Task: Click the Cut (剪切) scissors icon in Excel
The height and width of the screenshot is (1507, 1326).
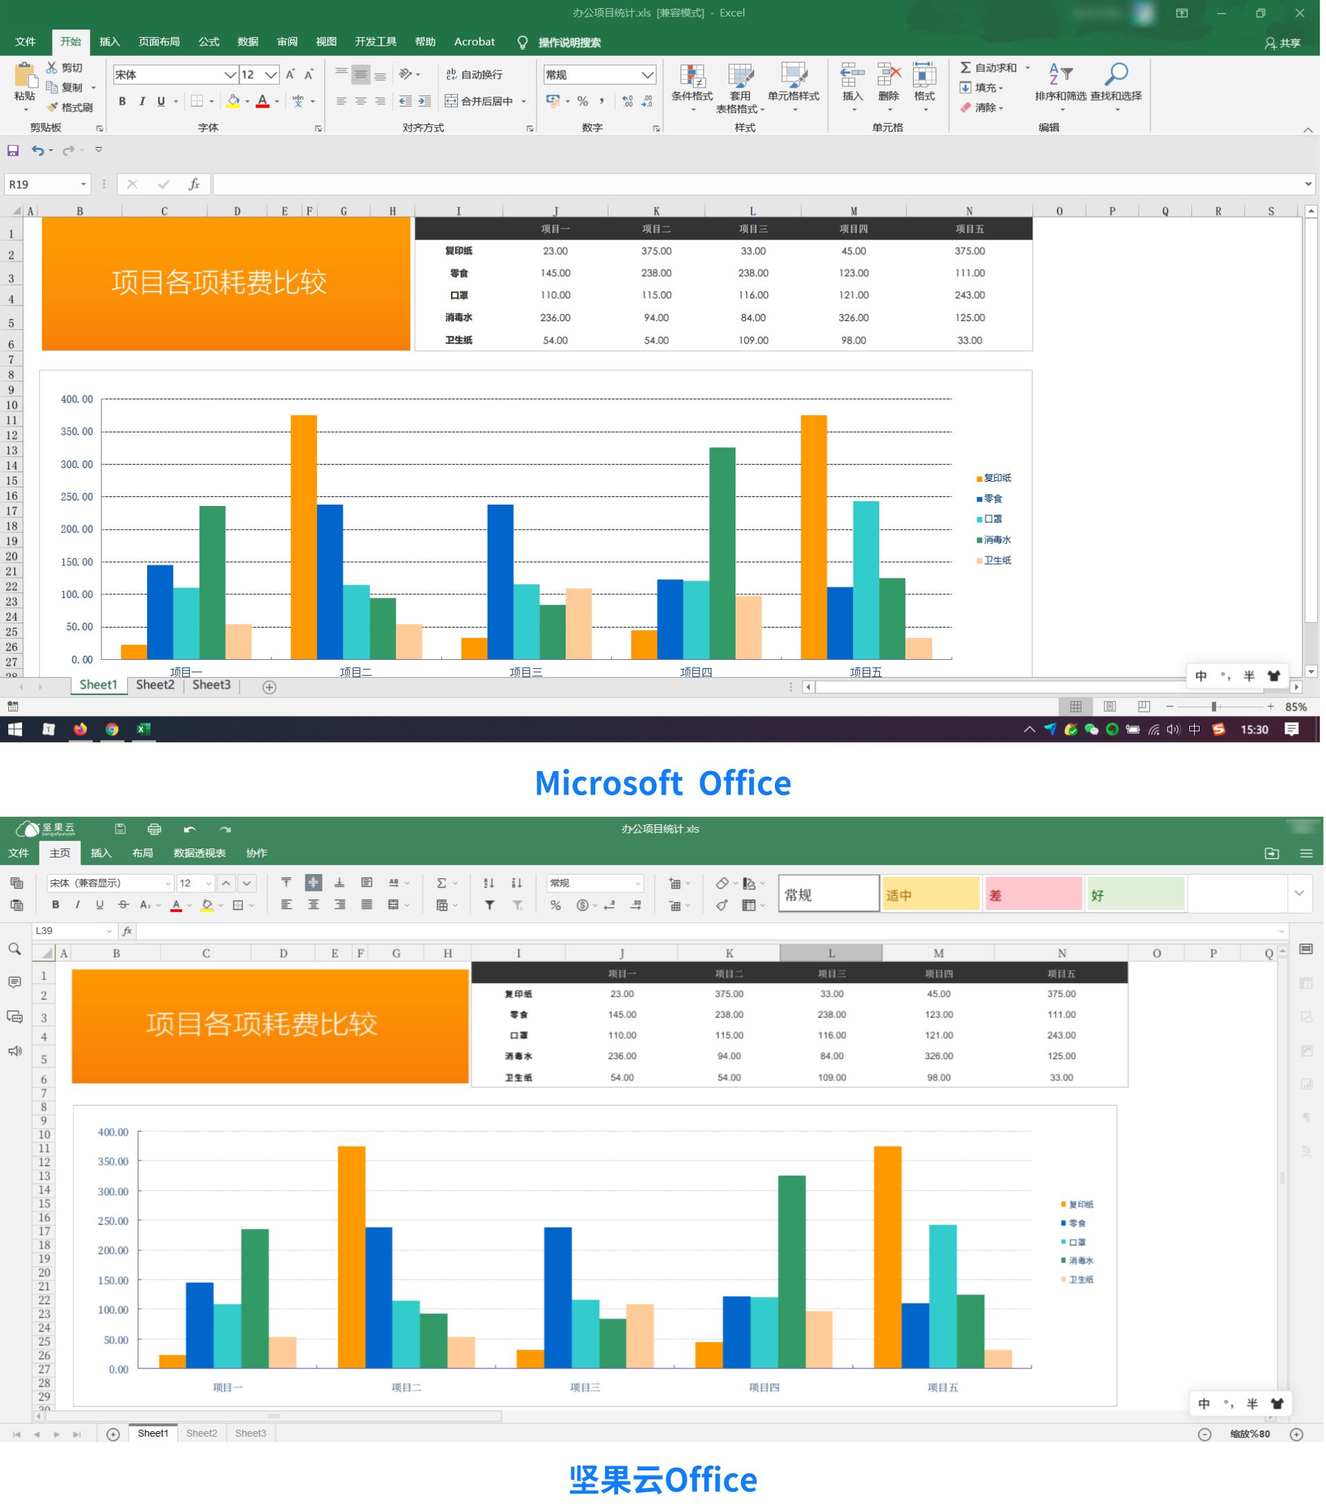Action: [x=52, y=67]
